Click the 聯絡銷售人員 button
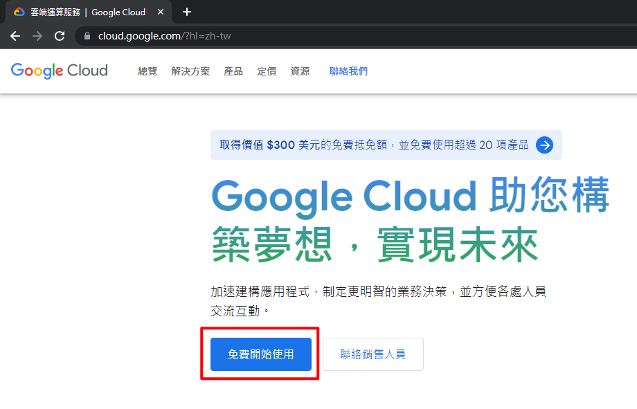The height and width of the screenshot is (409, 637). coord(373,354)
